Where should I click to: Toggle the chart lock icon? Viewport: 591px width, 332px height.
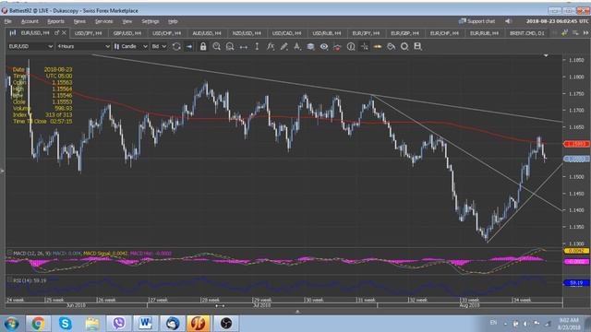tap(203, 46)
